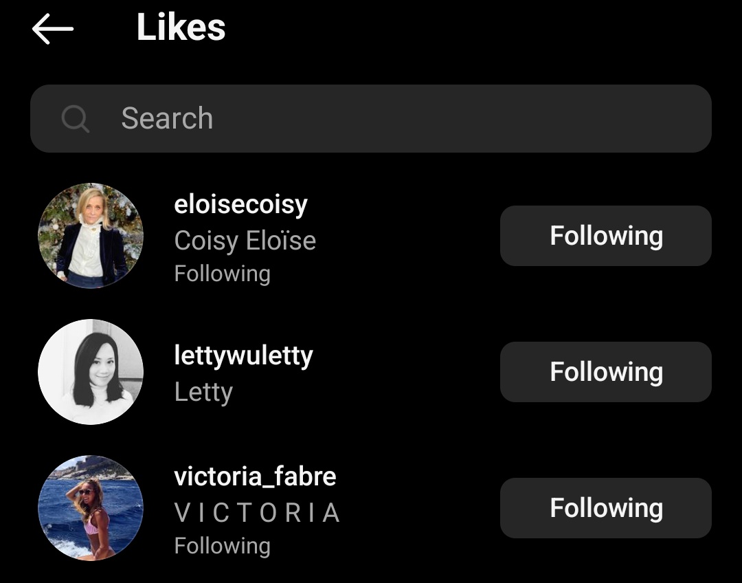Open eloisecoisy's profile picture
742x583 pixels.
click(x=91, y=236)
